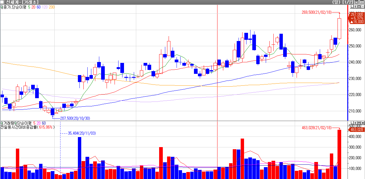Click the 269,500(21/02/18) high price annotation
The width and height of the screenshot is (365, 179).
pyautogui.click(x=316, y=12)
